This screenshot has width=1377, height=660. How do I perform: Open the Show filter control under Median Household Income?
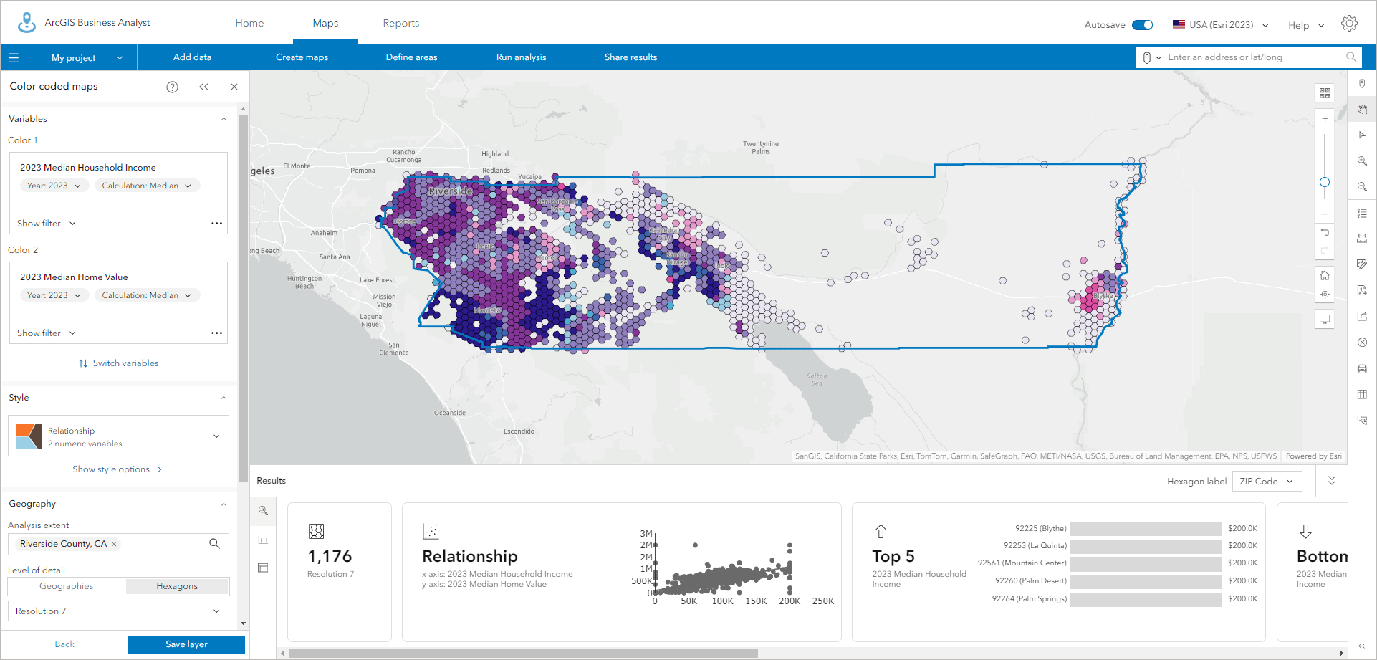[x=46, y=223]
